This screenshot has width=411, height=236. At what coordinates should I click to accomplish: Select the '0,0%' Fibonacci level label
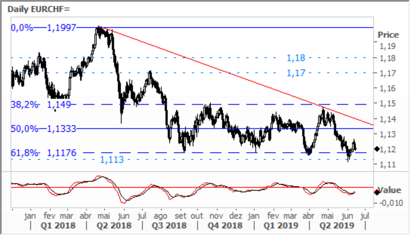click(x=22, y=28)
